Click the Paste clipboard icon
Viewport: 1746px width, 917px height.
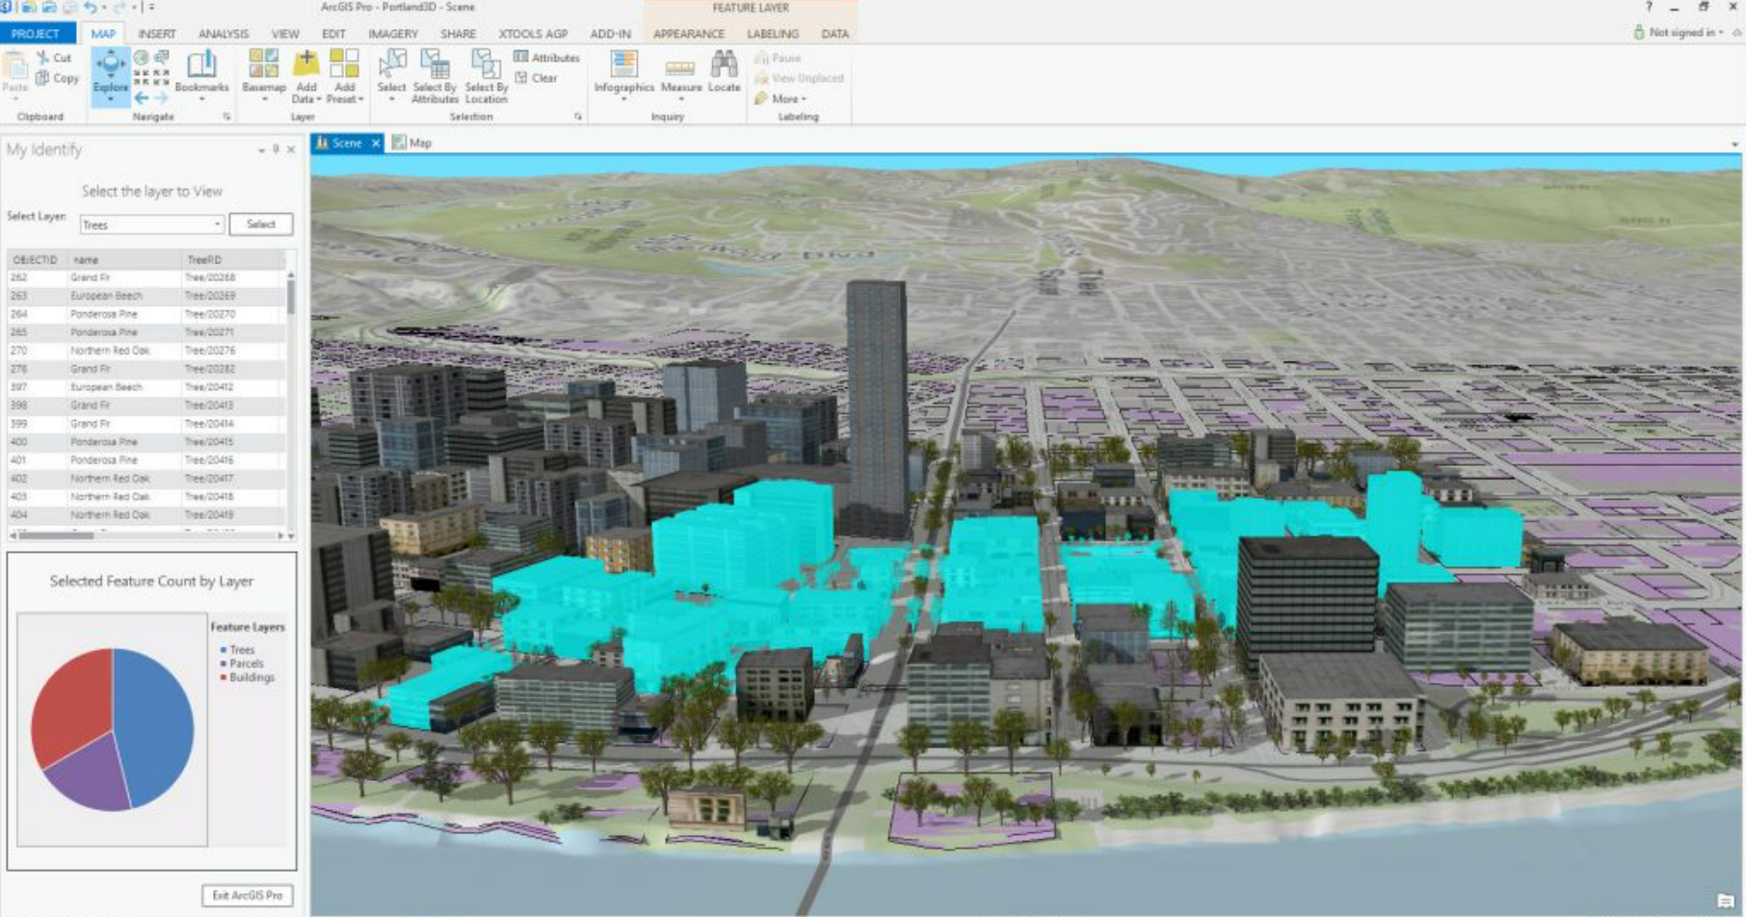click(x=14, y=66)
